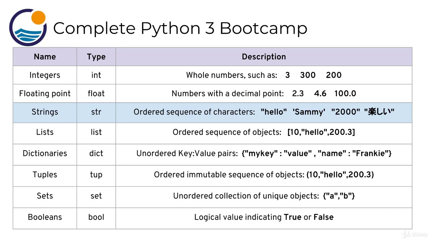
Task: Click the Complete Python 3 Bootcamp title
Action: (x=180, y=28)
